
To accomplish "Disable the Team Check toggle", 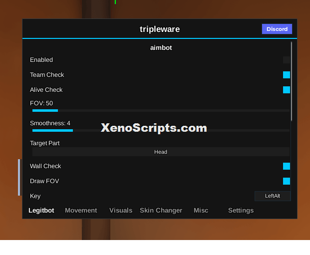I will coord(286,75).
